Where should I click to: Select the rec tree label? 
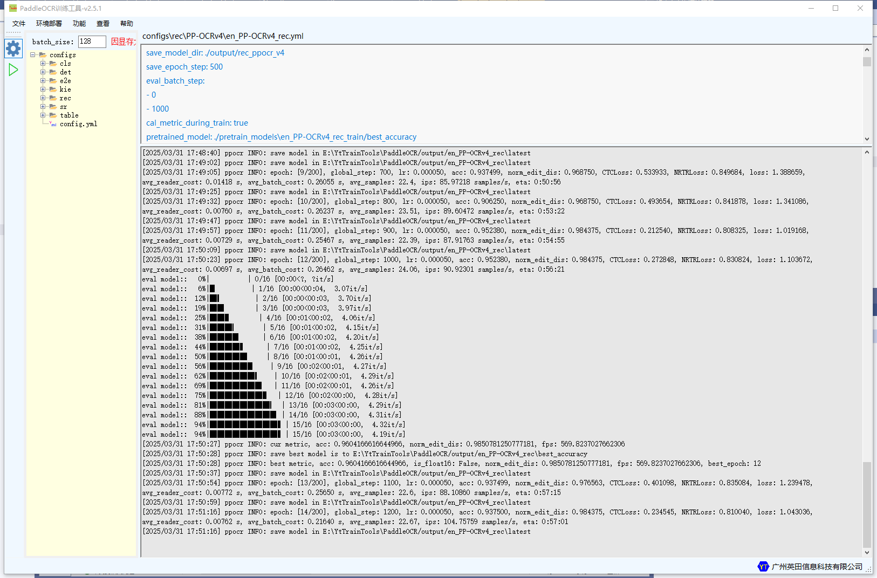click(x=65, y=98)
